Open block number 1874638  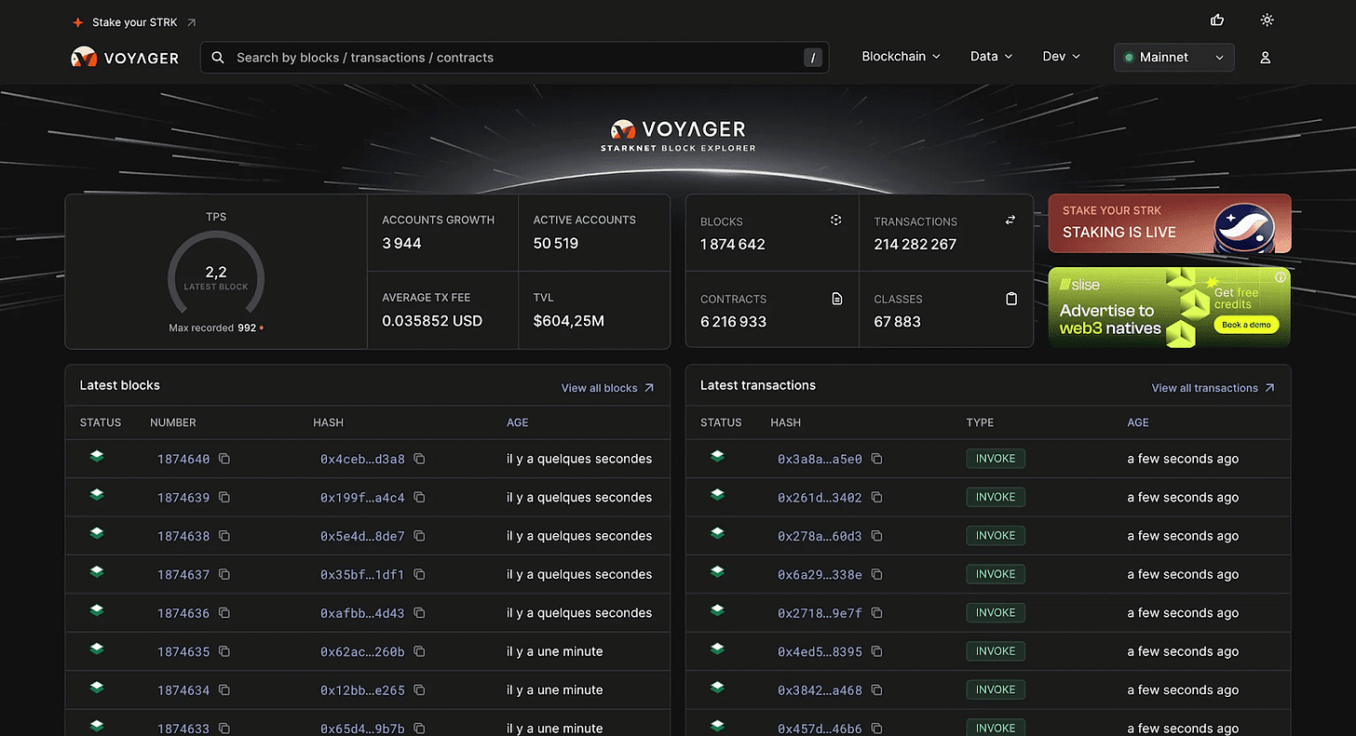183,536
